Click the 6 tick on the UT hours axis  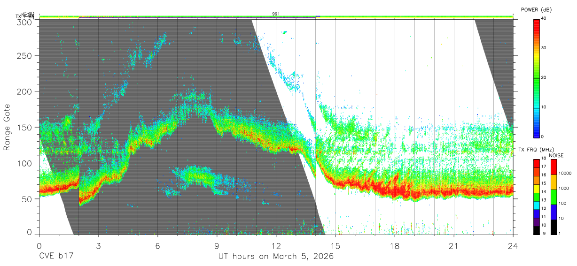[157, 245]
